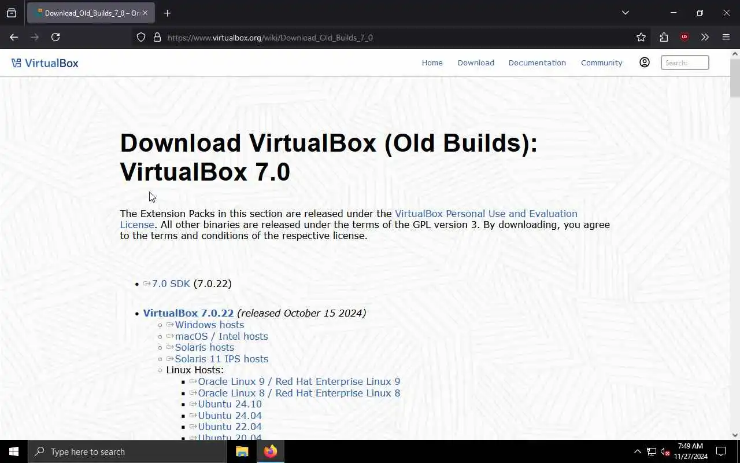This screenshot has width=740, height=463.
Task: Click Firefox icon in taskbar
Action: 270,451
